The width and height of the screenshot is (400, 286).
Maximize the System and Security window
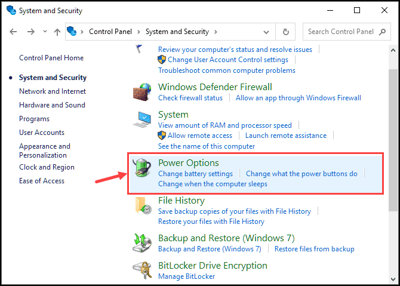click(x=357, y=11)
